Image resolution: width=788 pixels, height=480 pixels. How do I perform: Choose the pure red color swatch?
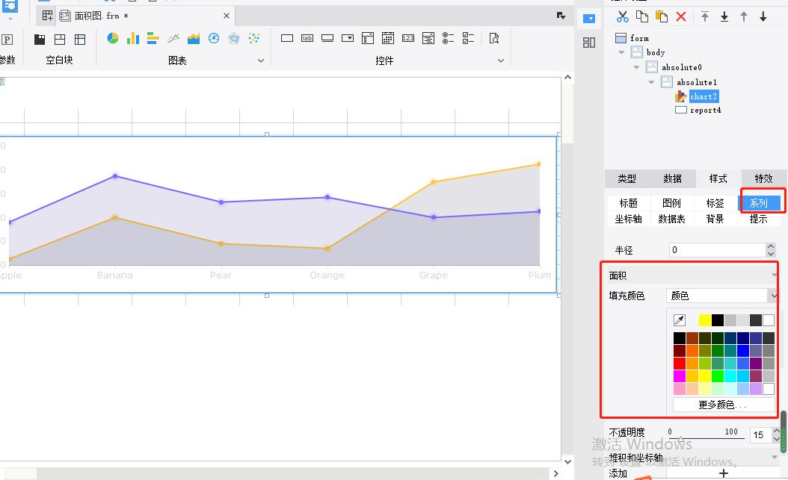pos(680,364)
